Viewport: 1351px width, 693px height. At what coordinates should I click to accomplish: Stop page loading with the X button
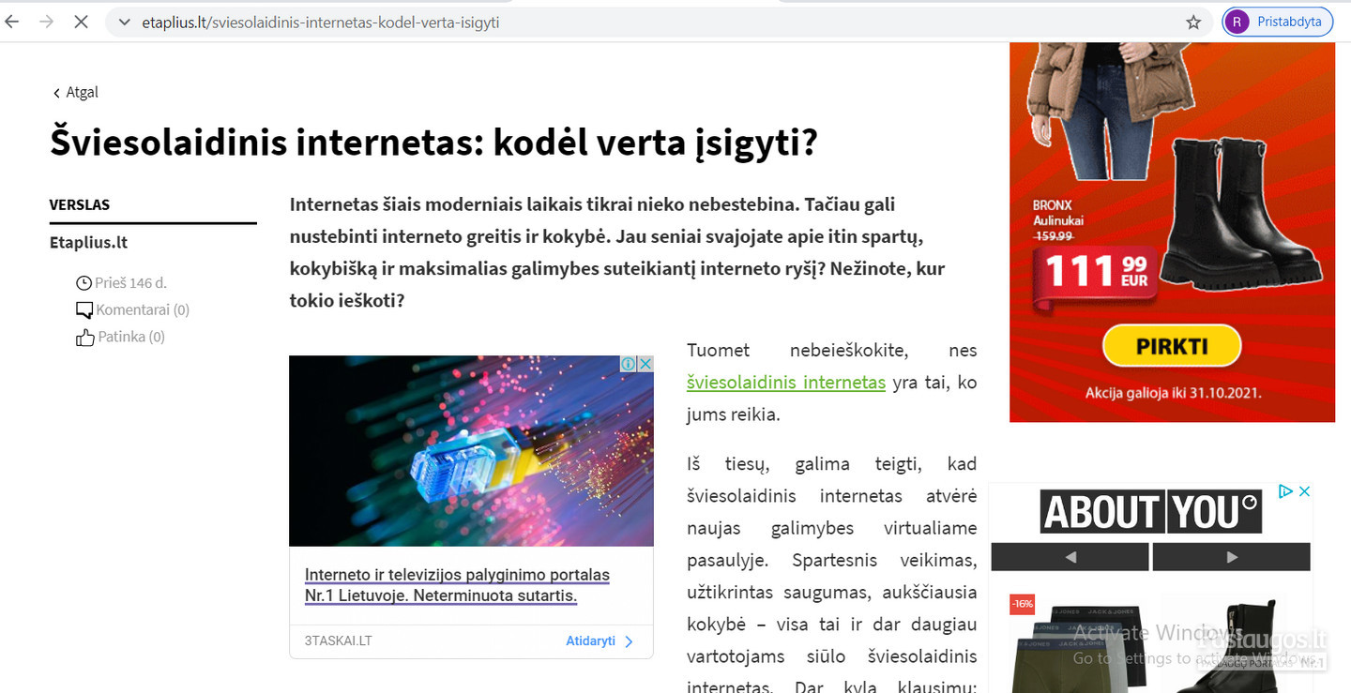click(x=81, y=22)
